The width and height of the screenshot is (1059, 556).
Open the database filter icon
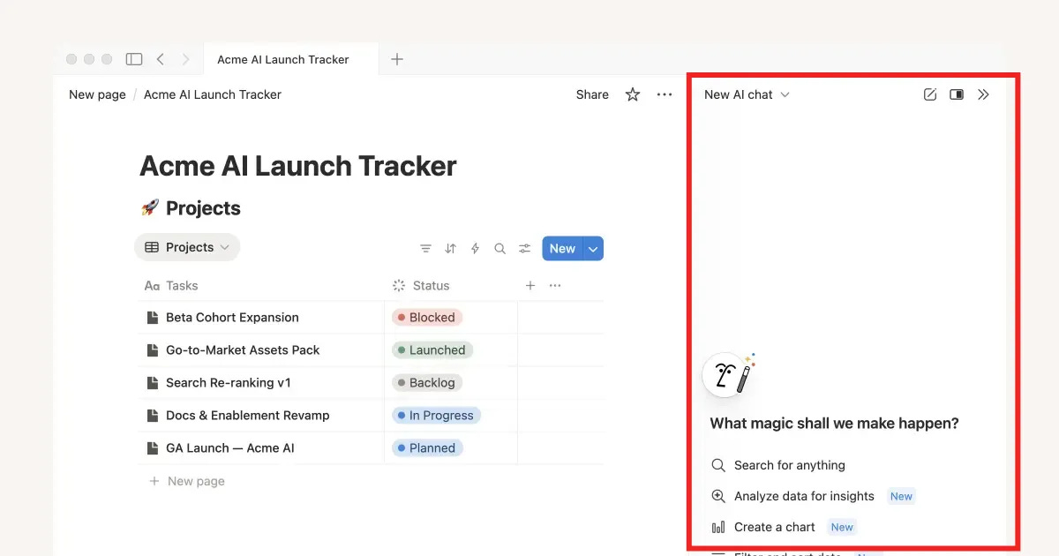coord(426,249)
